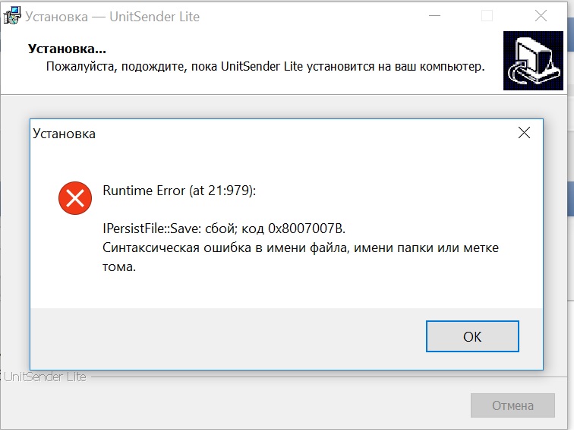Click the hex code 0x8007007B
The height and width of the screenshot is (432, 574).
click(311, 229)
